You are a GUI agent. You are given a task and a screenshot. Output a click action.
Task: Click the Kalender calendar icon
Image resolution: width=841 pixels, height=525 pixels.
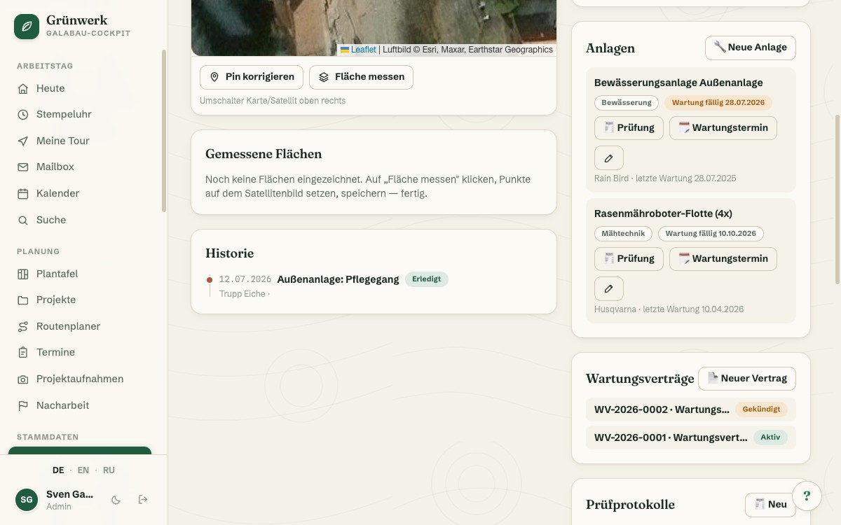pos(23,193)
